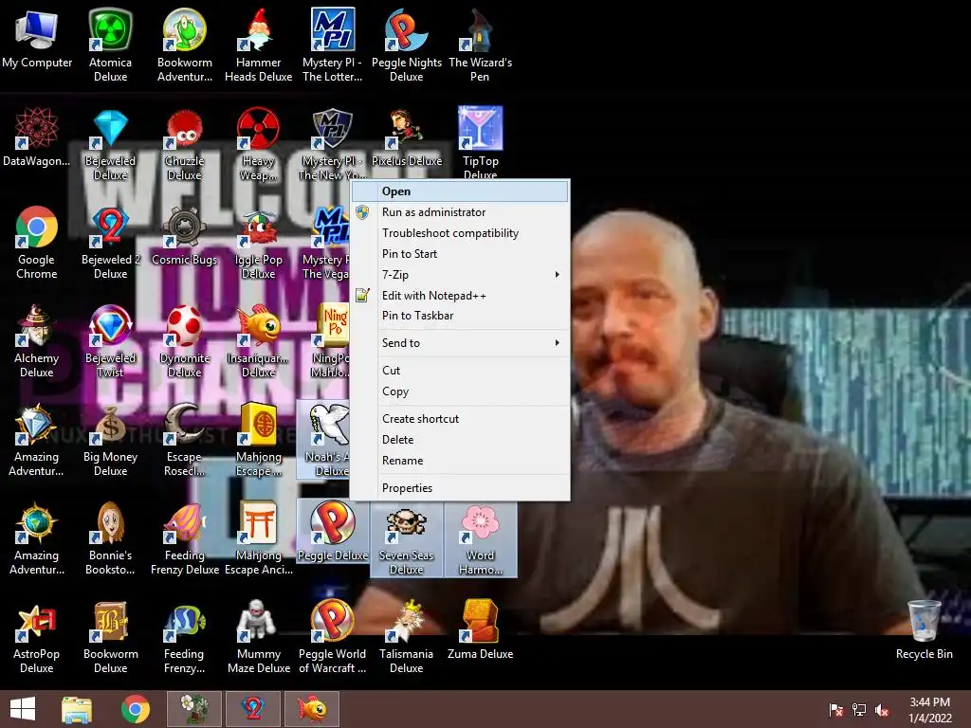
Task: Select the Bejeweled Deluxe shortcut
Action: (110, 144)
